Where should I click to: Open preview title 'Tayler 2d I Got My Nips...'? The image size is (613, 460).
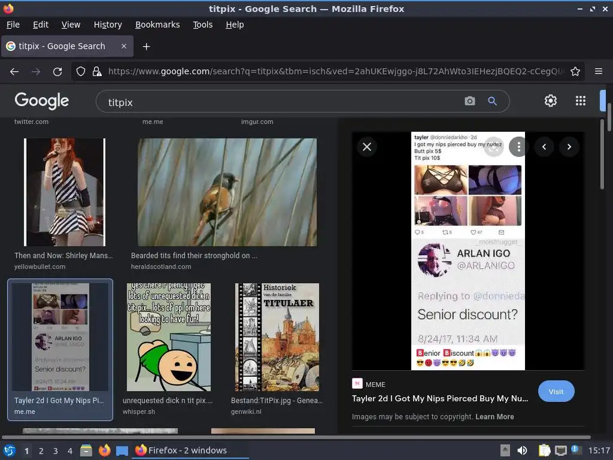(440, 398)
